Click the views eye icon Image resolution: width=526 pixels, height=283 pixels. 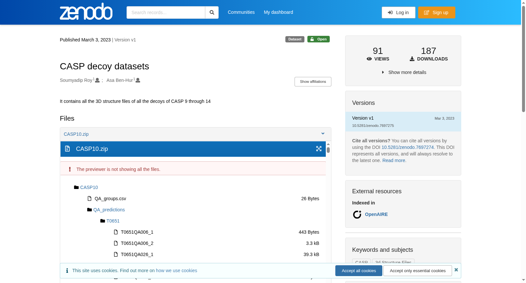(x=369, y=59)
